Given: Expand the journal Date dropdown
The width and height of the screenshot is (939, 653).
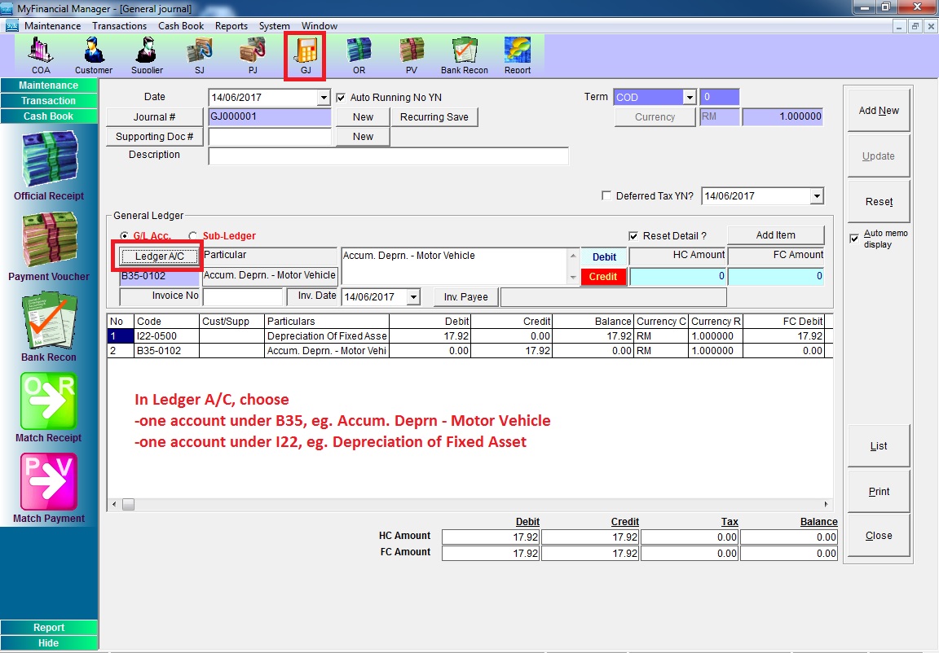Looking at the screenshot, I should click(x=324, y=97).
